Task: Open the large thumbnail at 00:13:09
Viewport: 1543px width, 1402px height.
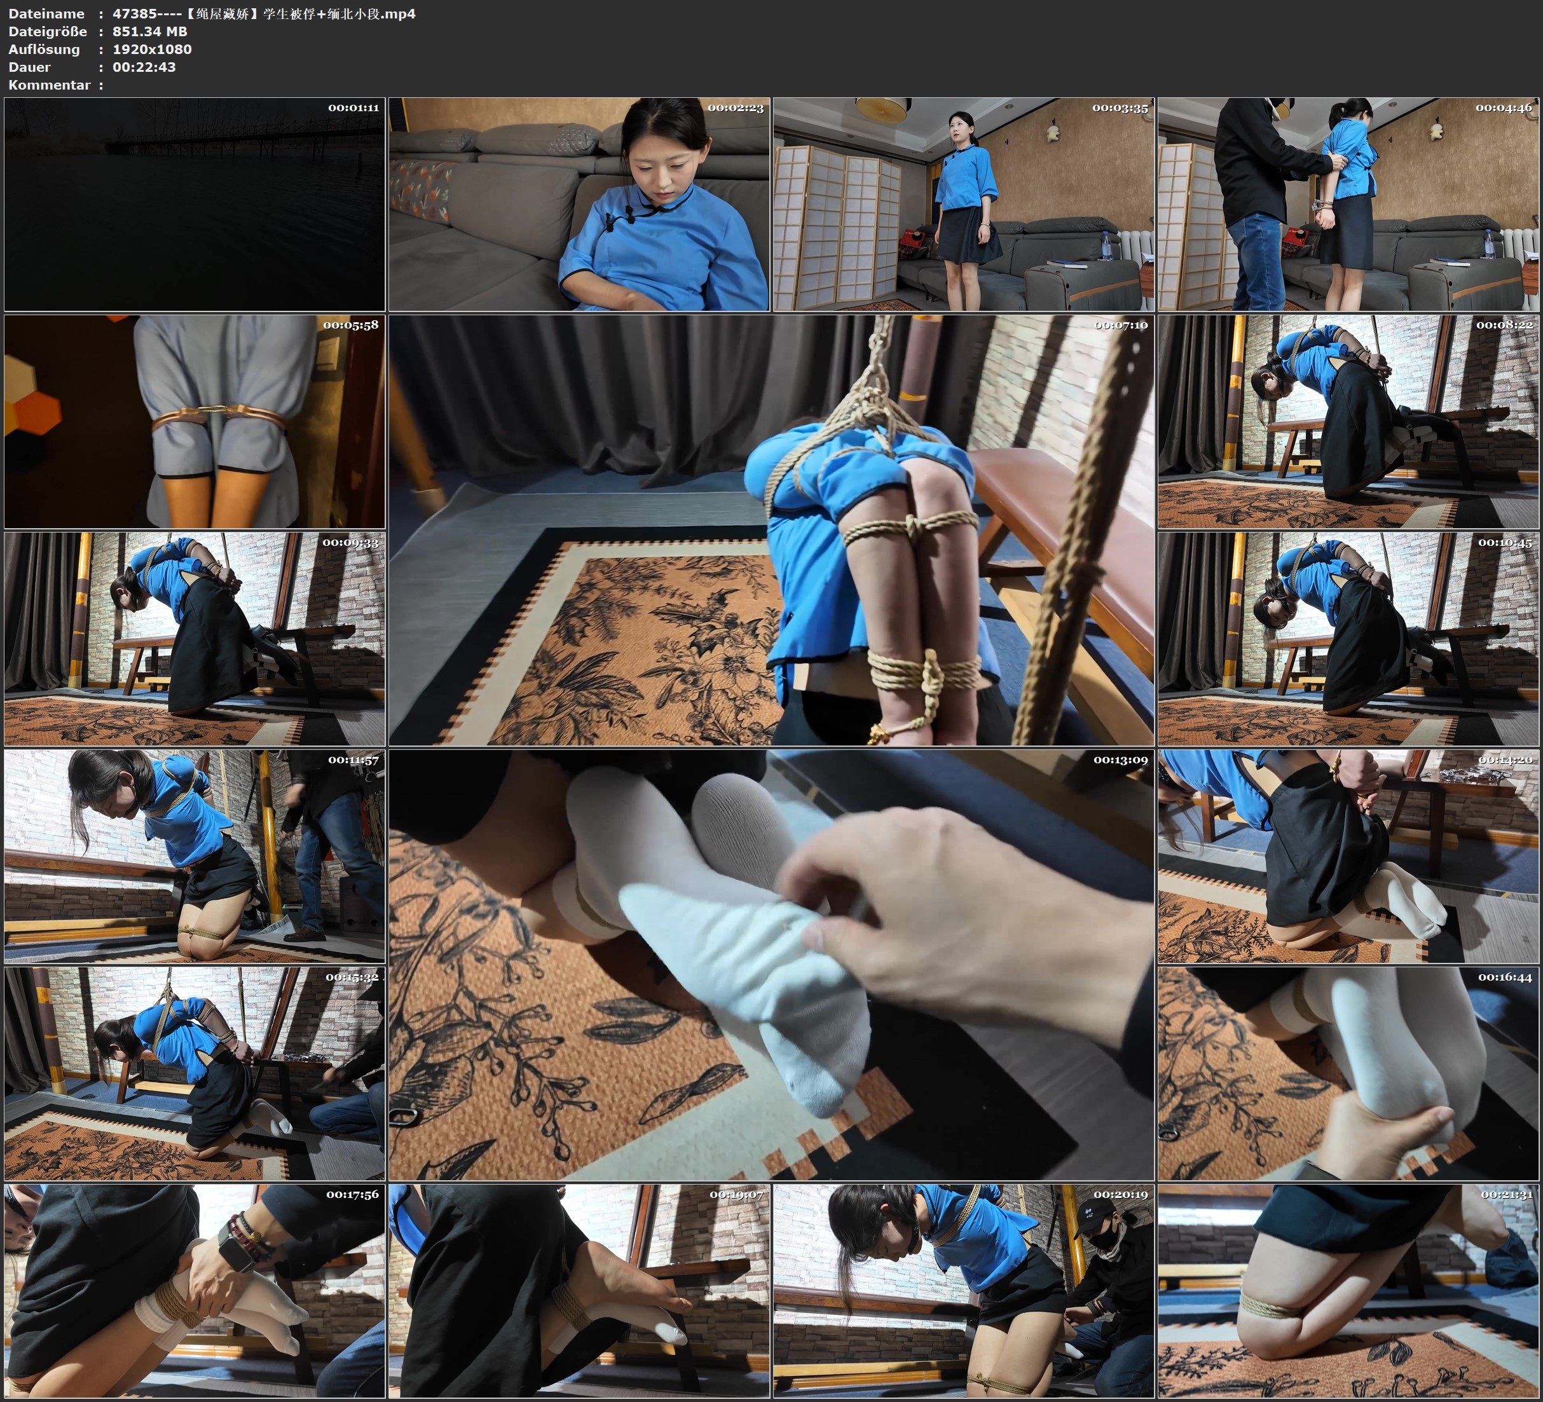Action: pos(772,965)
